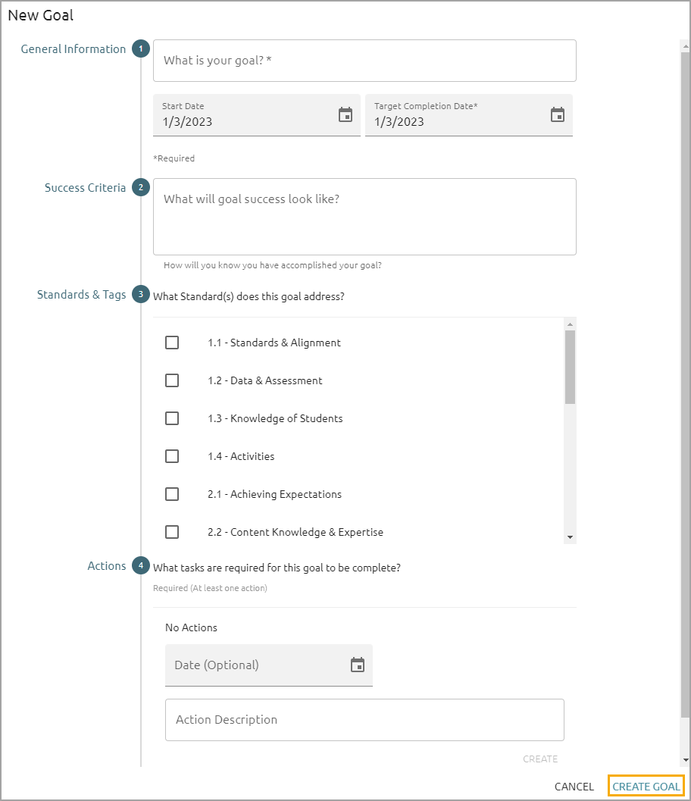Open the Start Date calendar icon
Image resolution: width=691 pixels, height=801 pixels.
[x=345, y=115]
